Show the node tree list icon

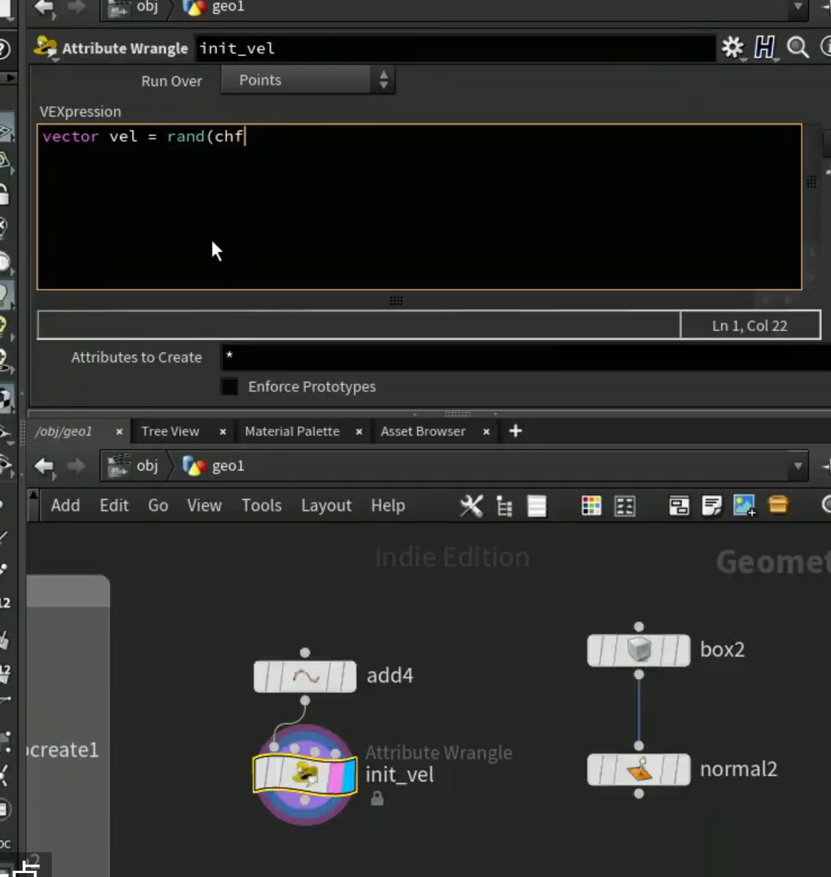tap(504, 506)
